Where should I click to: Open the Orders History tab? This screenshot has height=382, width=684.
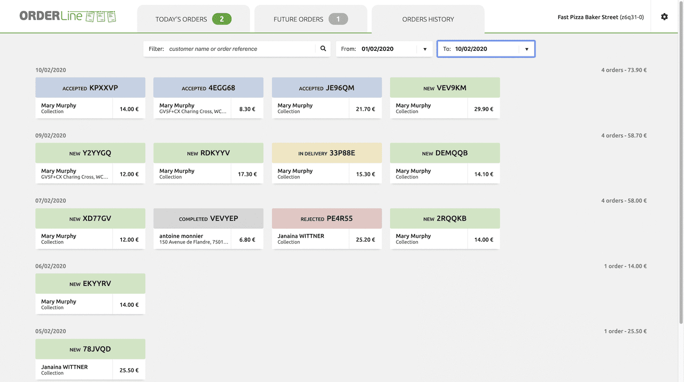tap(428, 19)
